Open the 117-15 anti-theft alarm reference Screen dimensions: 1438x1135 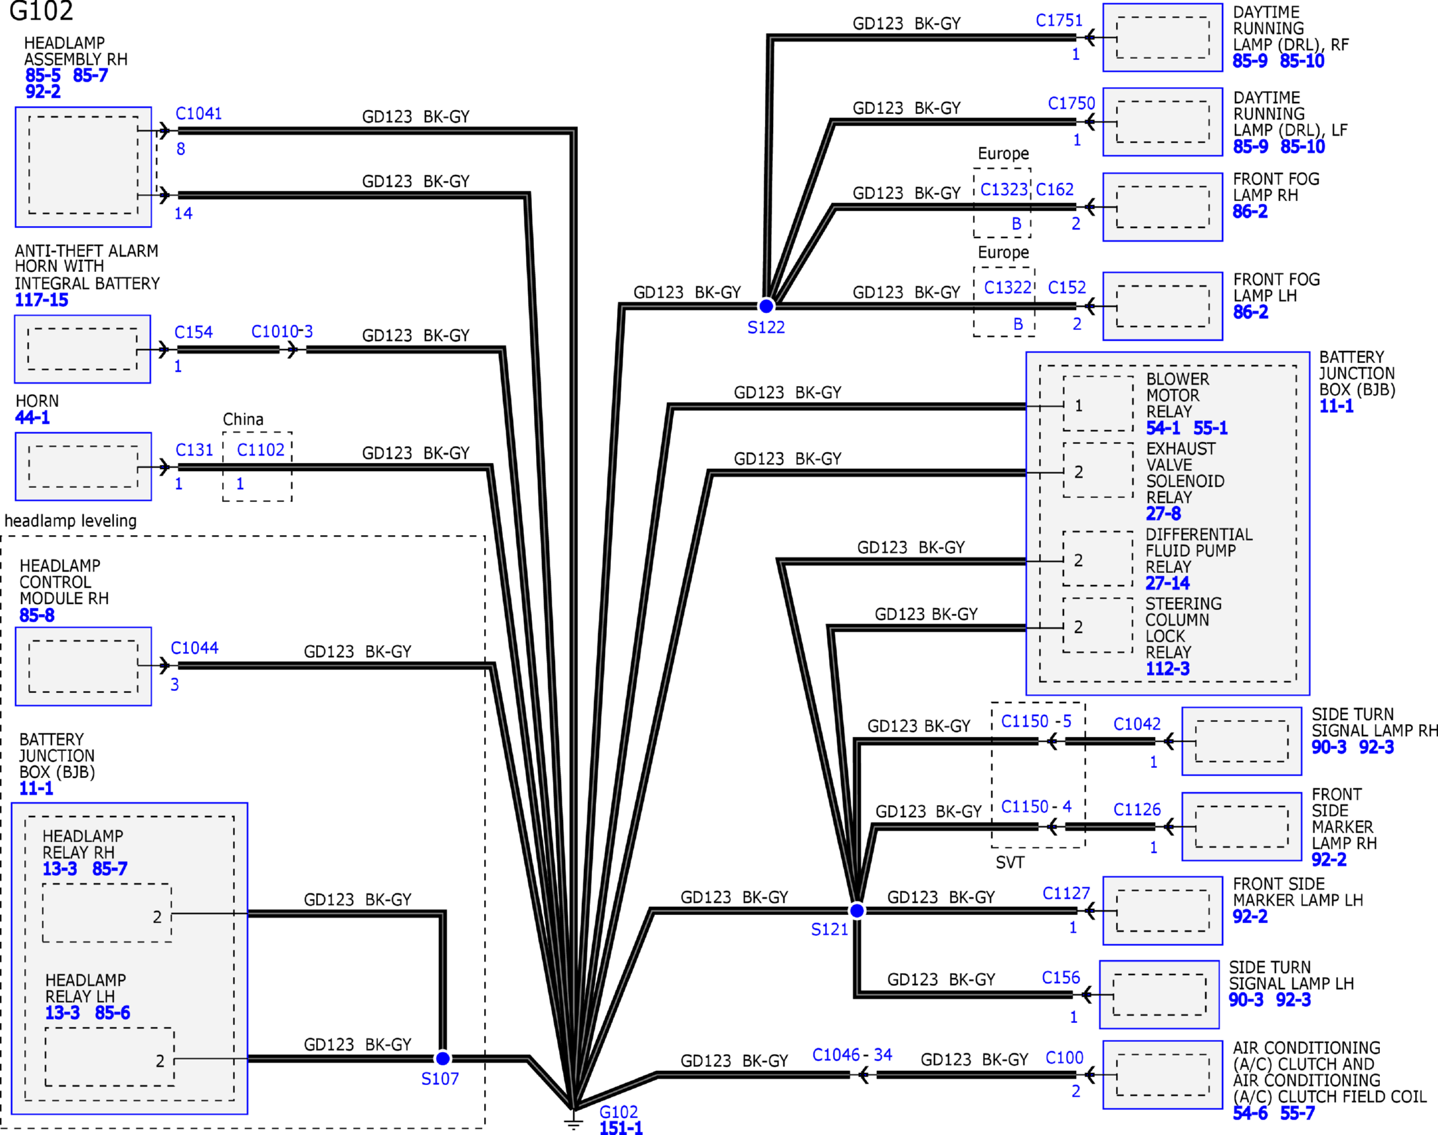[41, 300]
